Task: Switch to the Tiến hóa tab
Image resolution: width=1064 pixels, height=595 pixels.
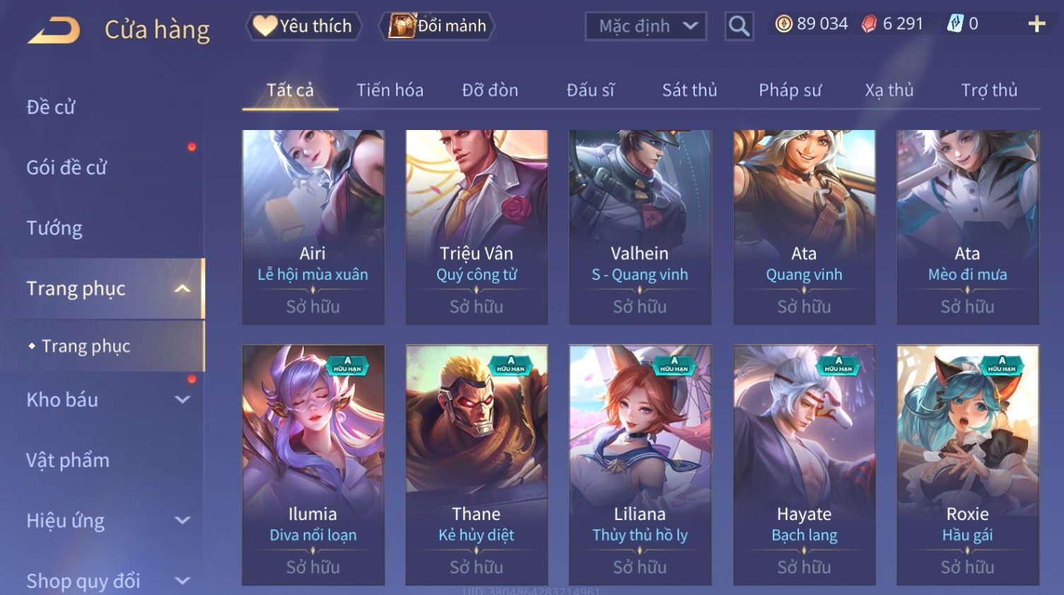Action: click(x=390, y=90)
